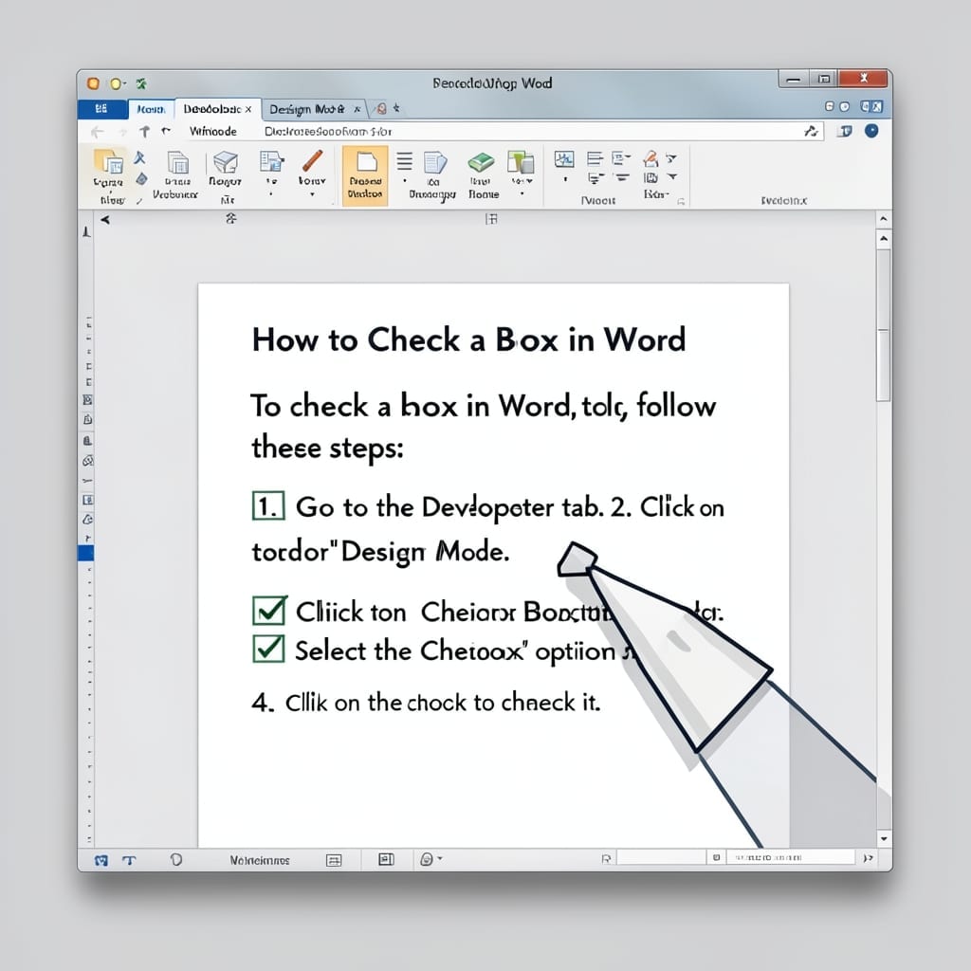The height and width of the screenshot is (971, 971).
Task: Close the Design Mode tab with its x
Action: 357,109
